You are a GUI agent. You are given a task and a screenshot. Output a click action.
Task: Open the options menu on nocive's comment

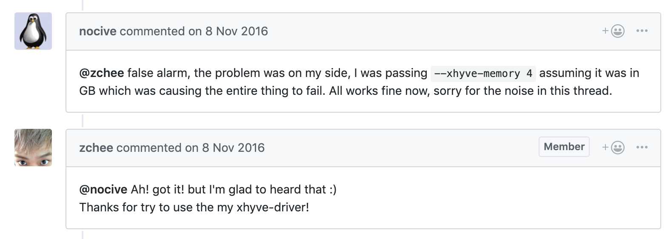[x=642, y=31]
